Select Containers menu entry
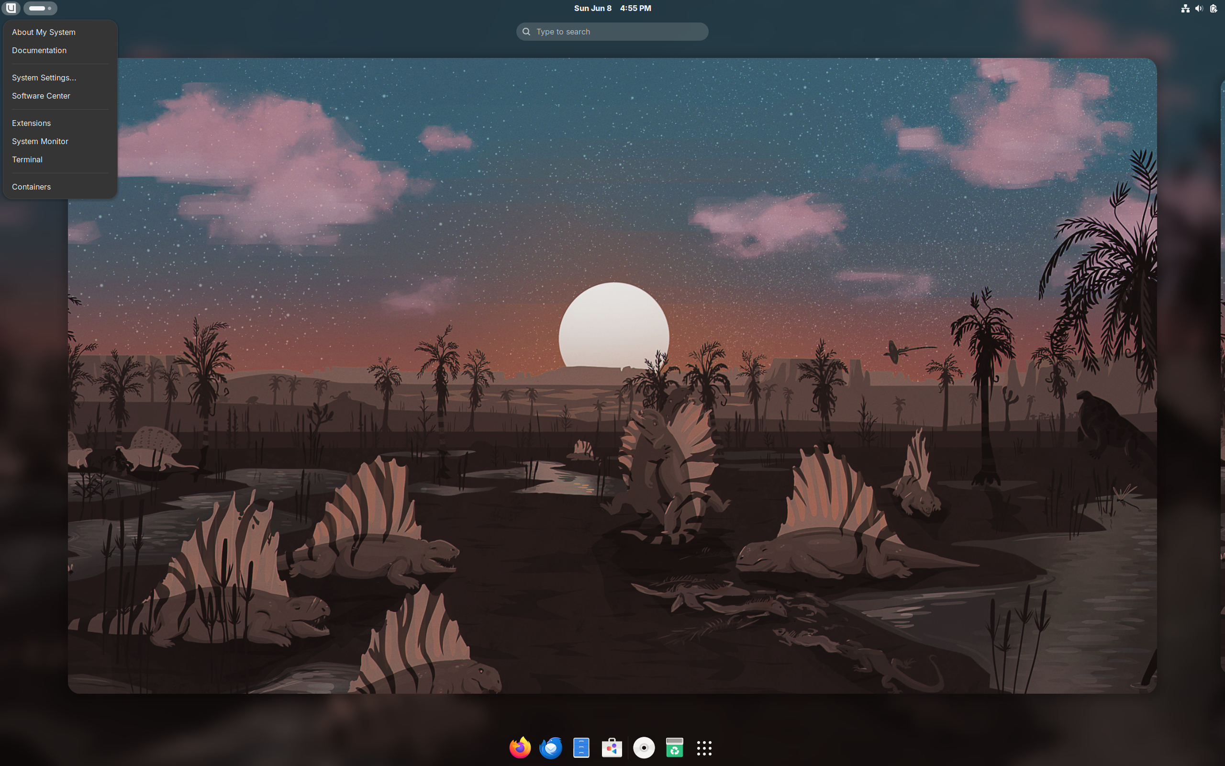 coord(60,187)
